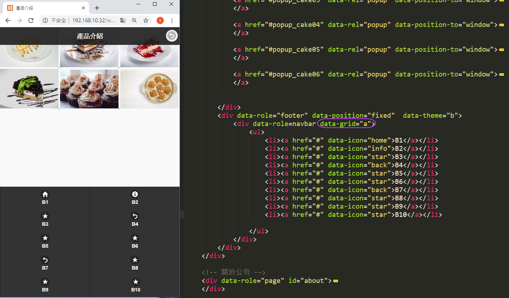This screenshot has height=298, width=509.
Task: Click the round back icon in page header
Action: [172, 36]
